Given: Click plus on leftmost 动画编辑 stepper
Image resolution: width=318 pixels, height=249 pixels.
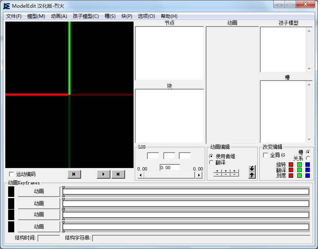Looking at the screenshot, I should (x=217, y=171).
